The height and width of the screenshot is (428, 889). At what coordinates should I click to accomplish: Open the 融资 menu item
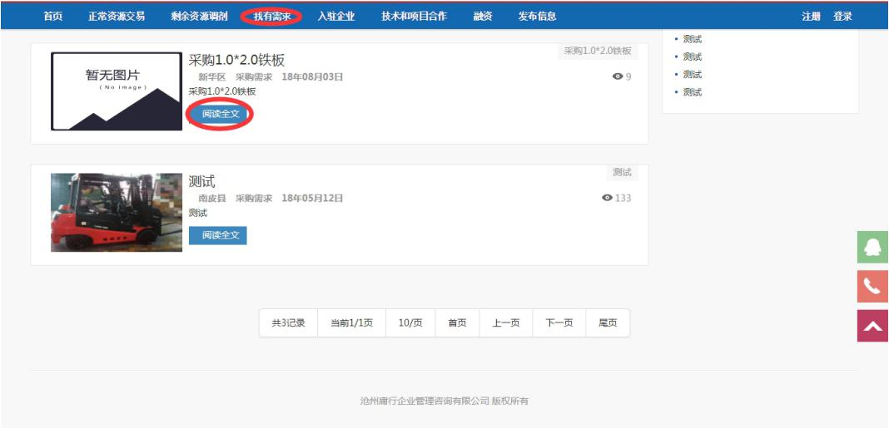pyautogui.click(x=483, y=16)
